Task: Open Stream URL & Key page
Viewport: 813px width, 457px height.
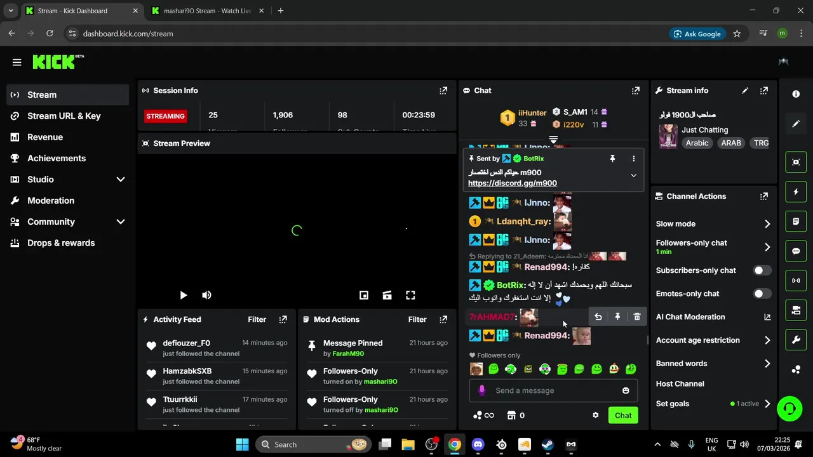Action: point(67,116)
